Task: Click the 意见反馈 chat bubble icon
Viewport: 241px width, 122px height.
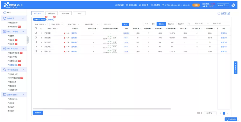Action: [x=140, y=5]
